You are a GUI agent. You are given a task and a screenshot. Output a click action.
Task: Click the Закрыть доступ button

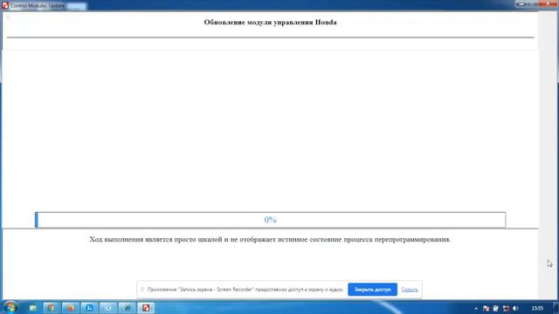(x=372, y=290)
